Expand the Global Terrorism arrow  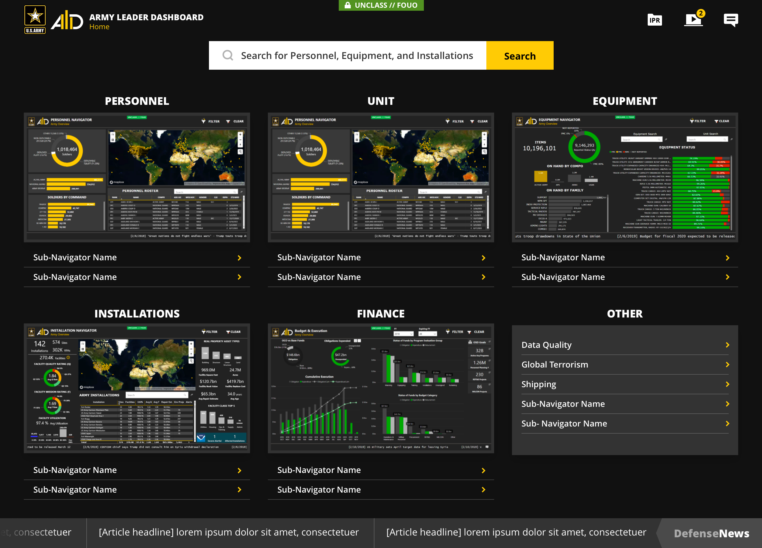tap(727, 365)
